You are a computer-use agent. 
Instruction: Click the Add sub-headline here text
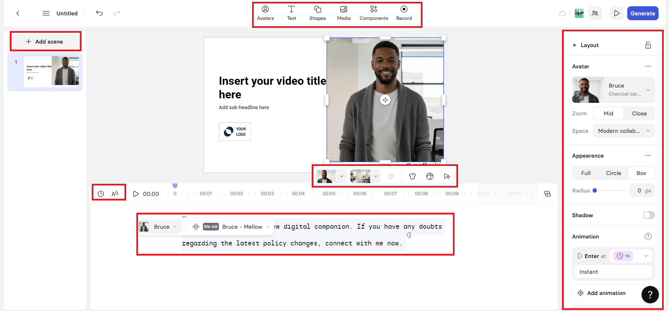tap(244, 107)
